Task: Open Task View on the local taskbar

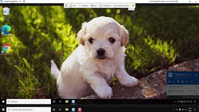Action: point(60,110)
